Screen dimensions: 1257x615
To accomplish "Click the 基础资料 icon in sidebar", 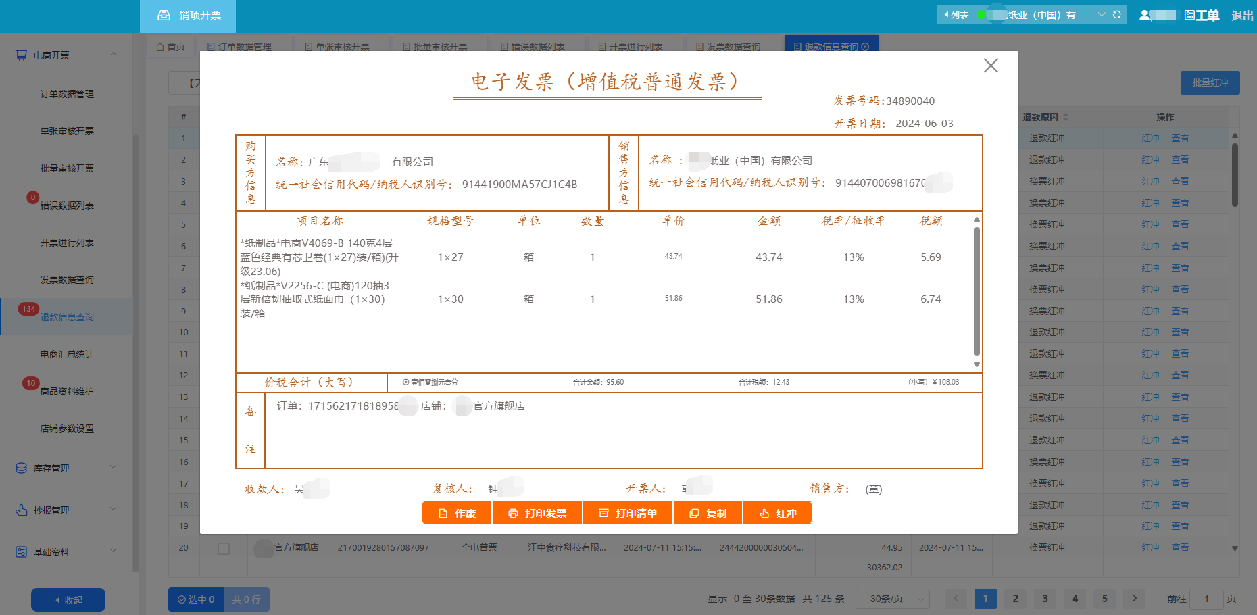I will tap(22, 552).
